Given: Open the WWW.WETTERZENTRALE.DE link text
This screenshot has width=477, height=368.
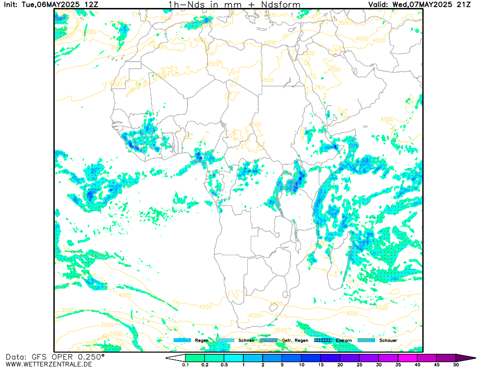Looking at the screenshot, I should coord(49,364).
